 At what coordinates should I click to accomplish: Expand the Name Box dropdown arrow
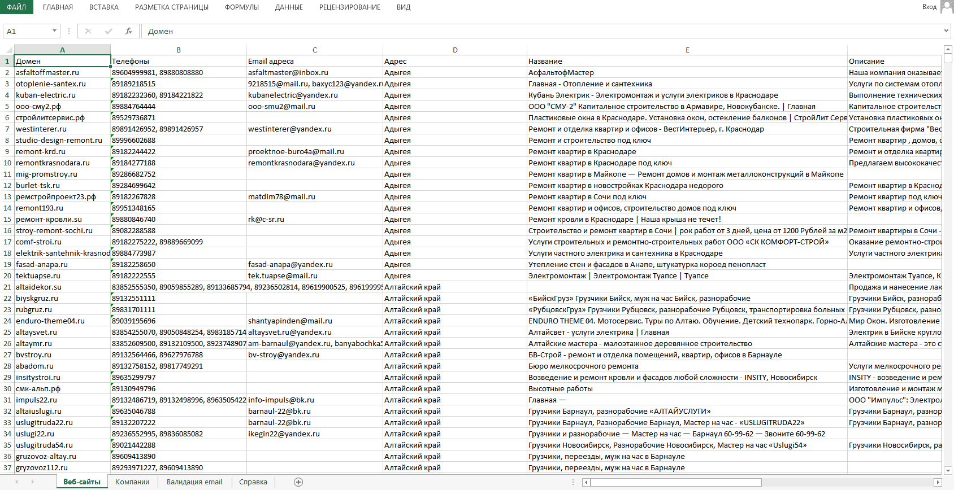[x=54, y=31]
